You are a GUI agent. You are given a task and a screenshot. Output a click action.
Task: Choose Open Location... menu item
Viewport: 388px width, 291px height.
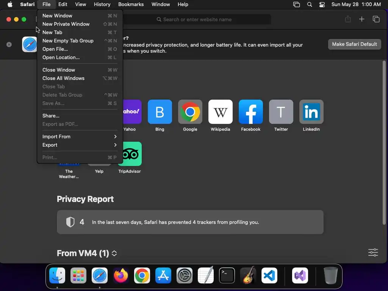tap(80, 58)
